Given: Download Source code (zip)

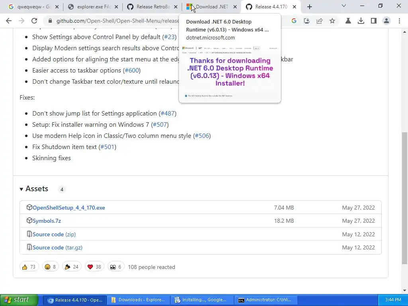Looking at the screenshot, I should point(54,234).
